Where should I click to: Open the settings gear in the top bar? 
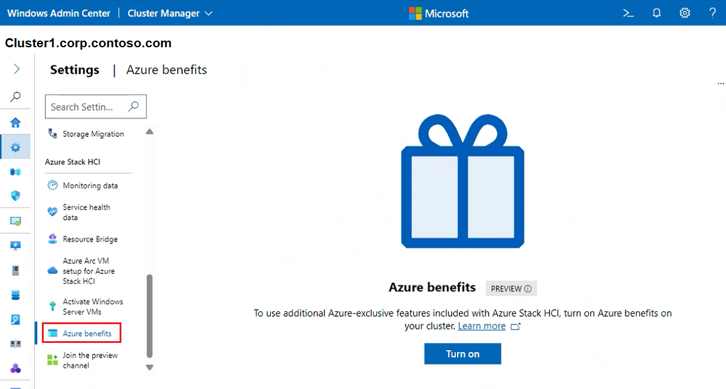pos(685,13)
